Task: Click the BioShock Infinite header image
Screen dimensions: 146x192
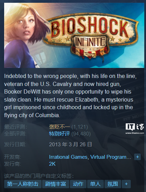Action: (74, 35)
